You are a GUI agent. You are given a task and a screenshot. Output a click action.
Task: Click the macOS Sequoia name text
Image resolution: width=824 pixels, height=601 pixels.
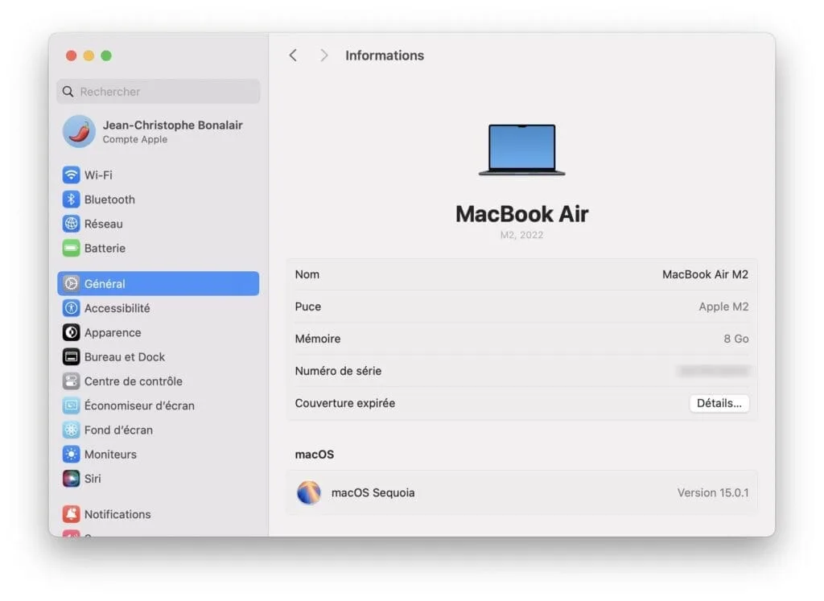coord(373,492)
